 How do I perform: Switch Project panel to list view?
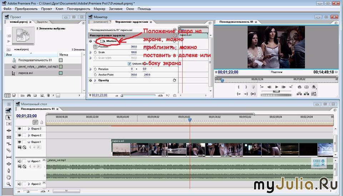click(x=8, y=96)
